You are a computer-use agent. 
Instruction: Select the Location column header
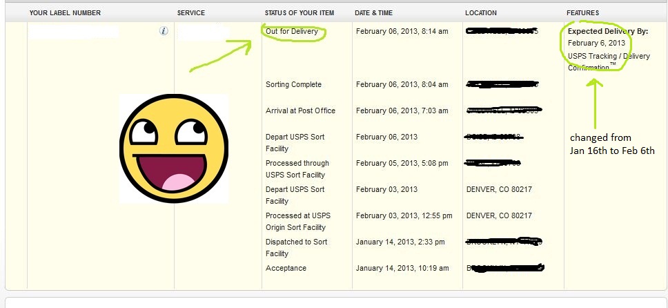(x=481, y=13)
